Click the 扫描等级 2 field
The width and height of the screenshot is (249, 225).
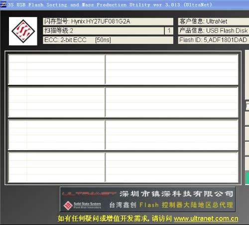[104, 31]
